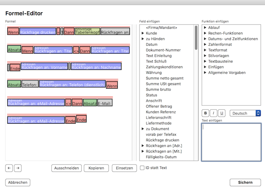Click the left arrow navigation button
Screen dimensions: 265x190
coord(9,168)
